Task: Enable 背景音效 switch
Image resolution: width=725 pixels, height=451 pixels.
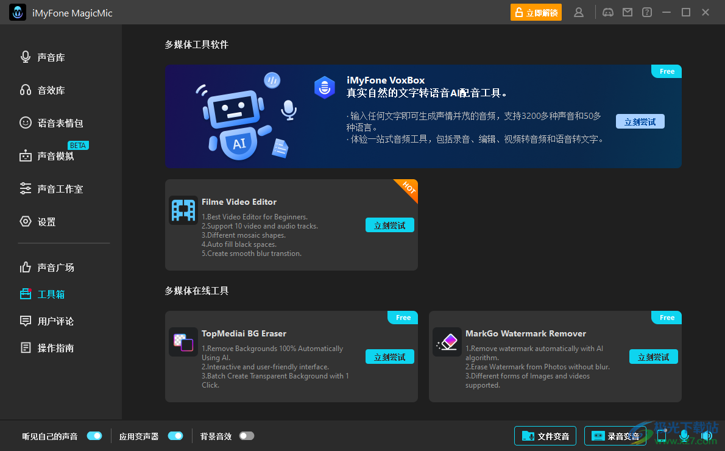Action: (x=247, y=436)
